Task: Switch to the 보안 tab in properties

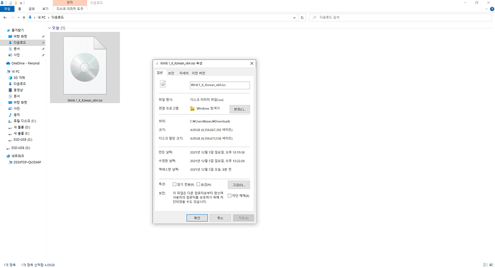Action: (171, 73)
